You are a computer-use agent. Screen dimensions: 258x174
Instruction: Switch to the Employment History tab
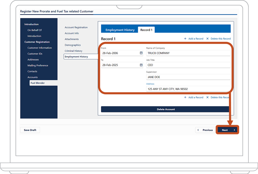point(120,30)
